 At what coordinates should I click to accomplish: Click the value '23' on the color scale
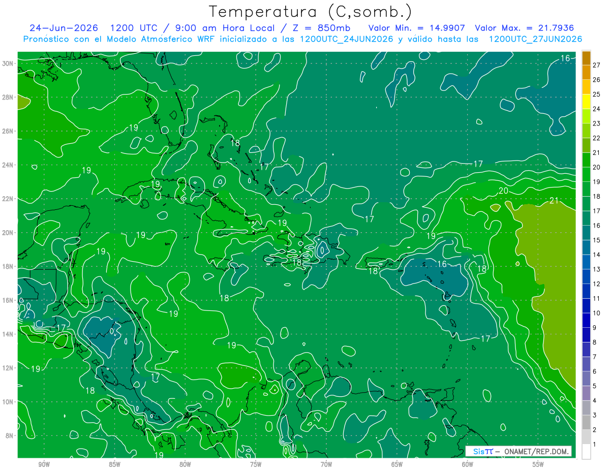click(597, 123)
